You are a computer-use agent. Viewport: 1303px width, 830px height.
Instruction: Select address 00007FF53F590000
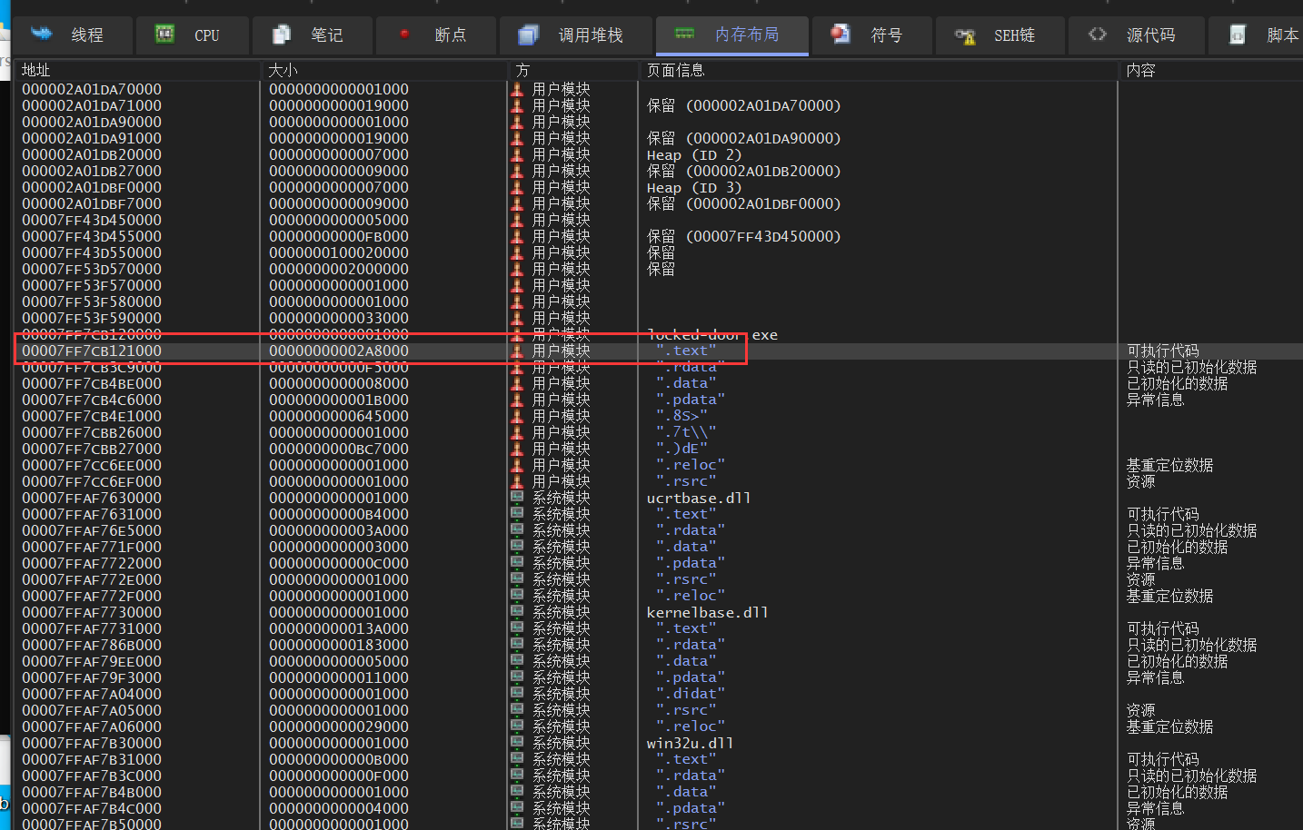[92, 318]
